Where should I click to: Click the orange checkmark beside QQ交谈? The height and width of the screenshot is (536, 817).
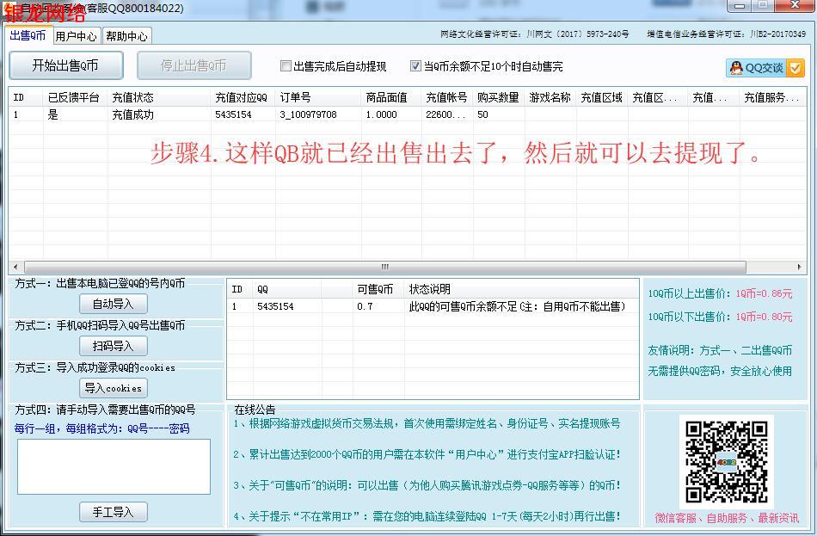pos(795,68)
